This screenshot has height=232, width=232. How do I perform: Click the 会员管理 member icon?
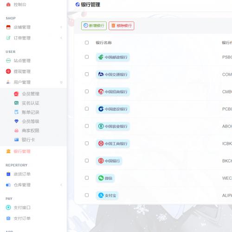16,94
